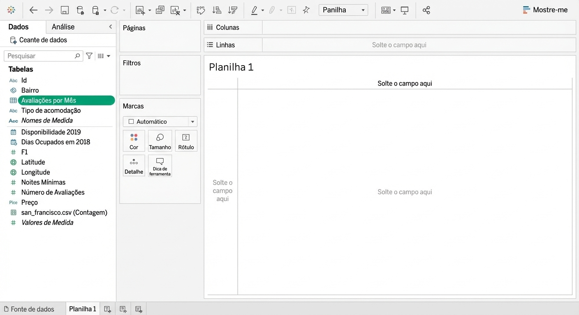Click the duplicate worksheet icon in toolbar

click(x=160, y=10)
